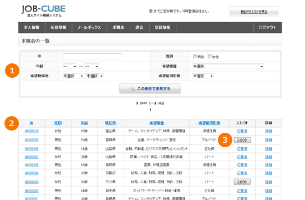The height and width of the screenshot is (200, 305).
Task: Click 応募済 link in N0000002 row
Action: click(x=242, y=191)
